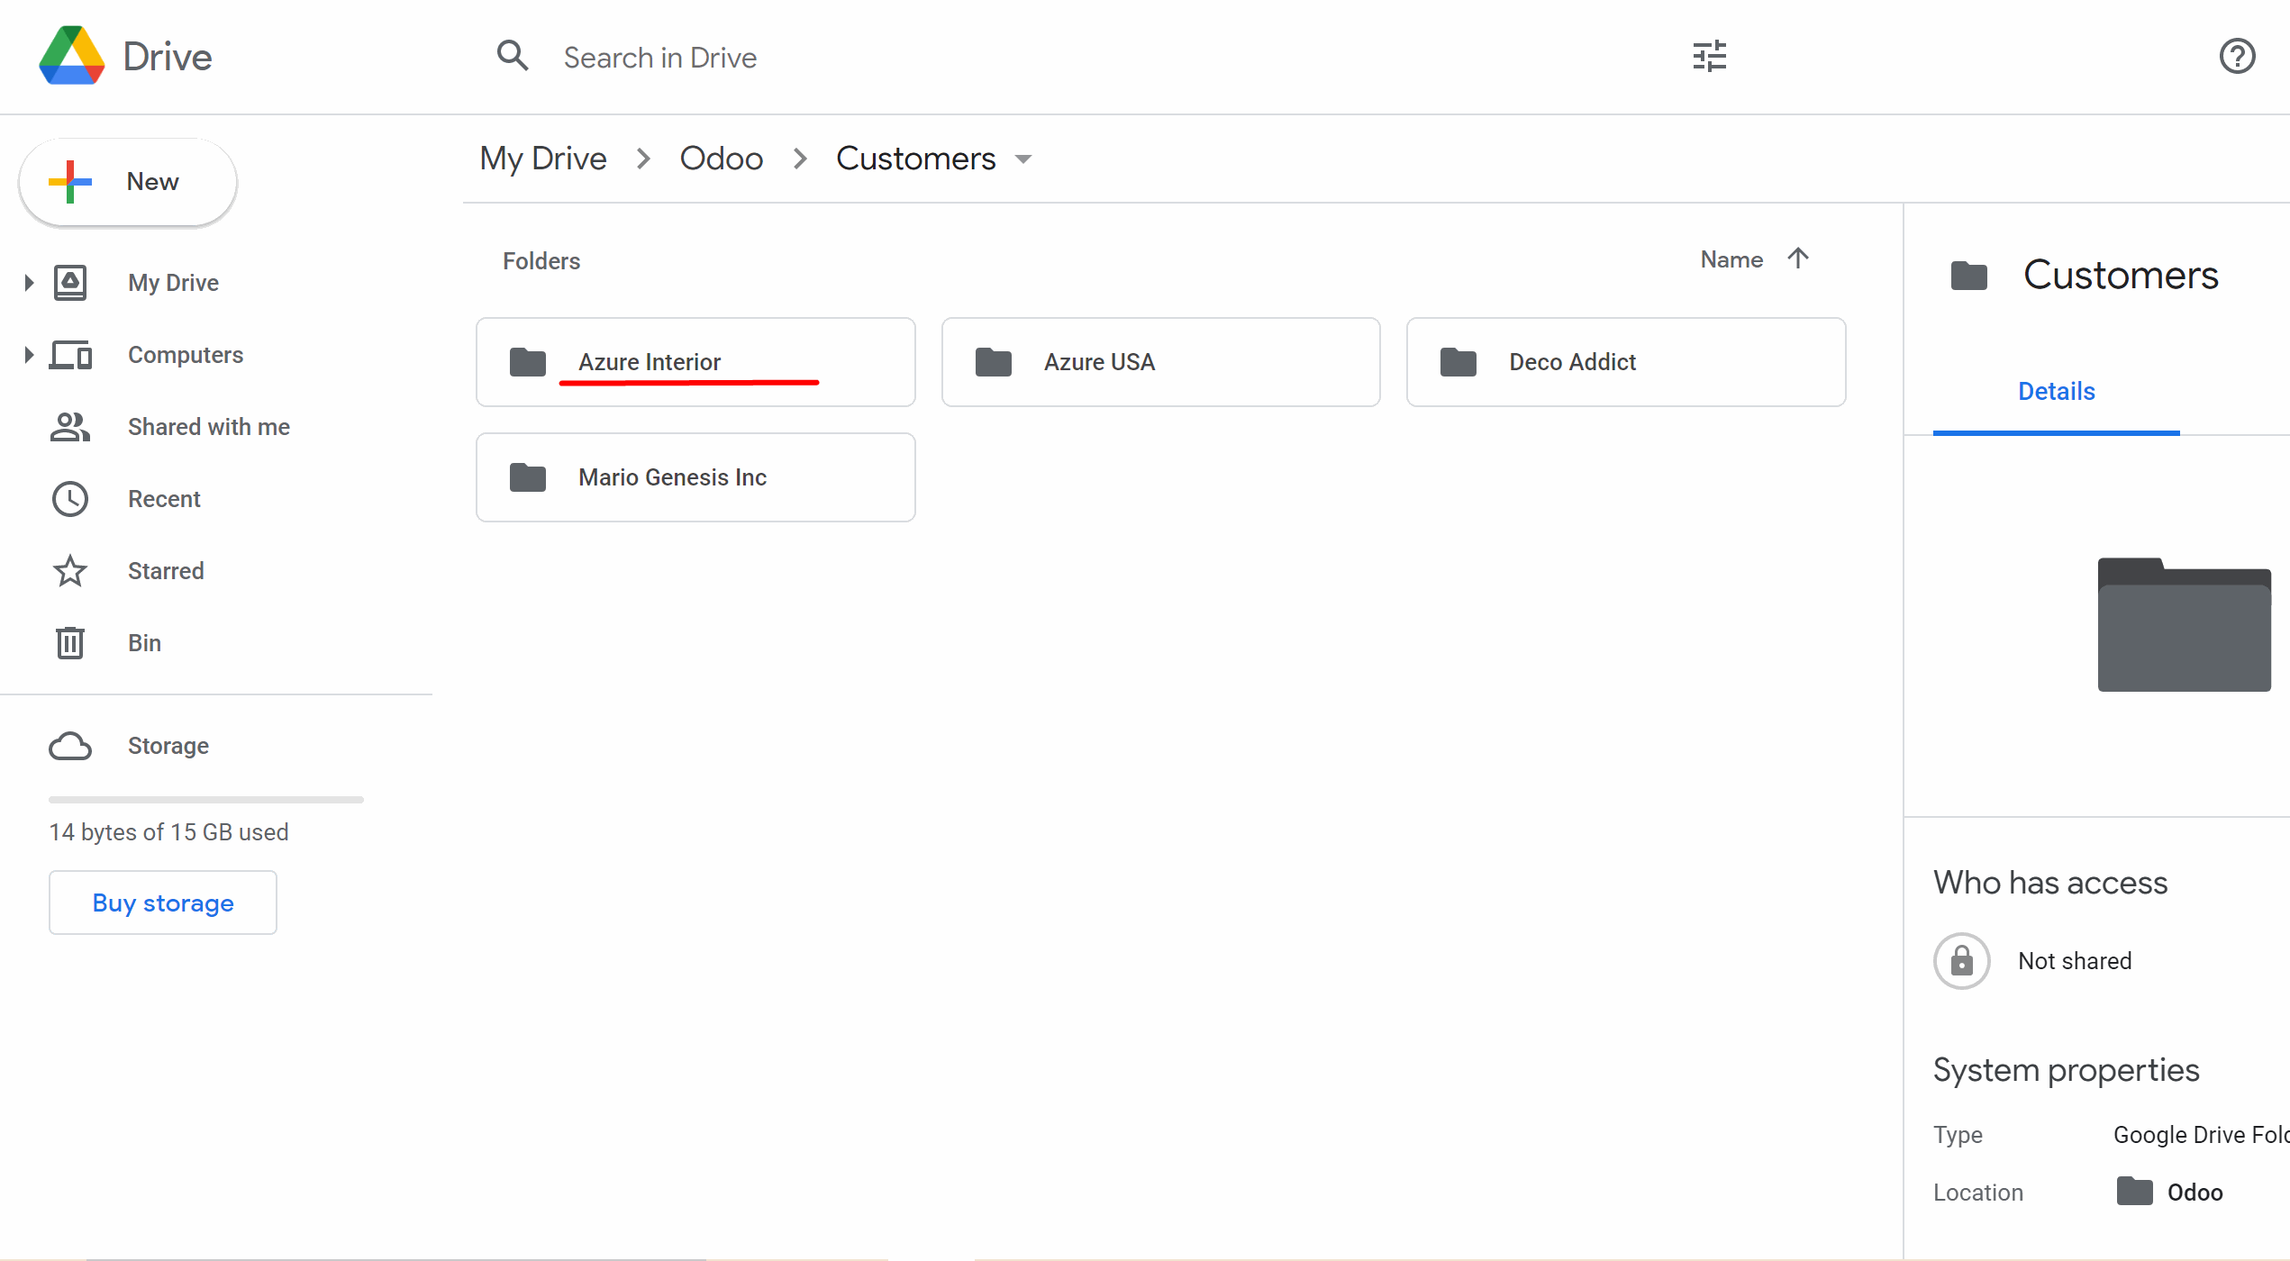Select the Details tab
The width and height of the screenshot is (2290, 1261).
2057,392
